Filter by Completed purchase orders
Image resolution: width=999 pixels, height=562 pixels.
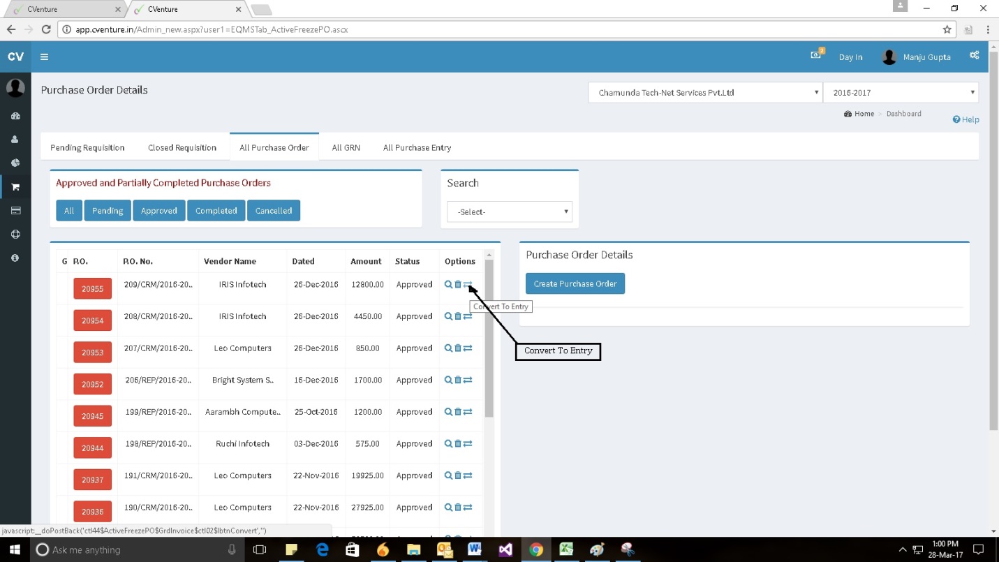click(x=216, y=210)
